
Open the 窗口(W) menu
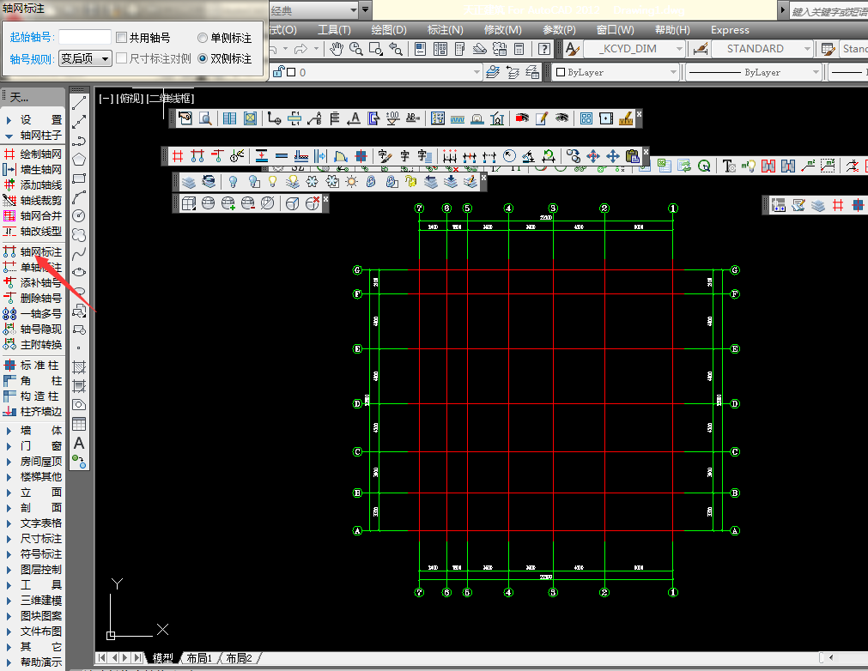(616, 30)
